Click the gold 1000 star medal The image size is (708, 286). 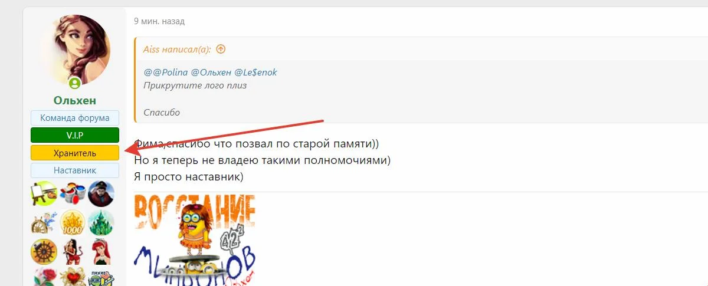point(73,223)
